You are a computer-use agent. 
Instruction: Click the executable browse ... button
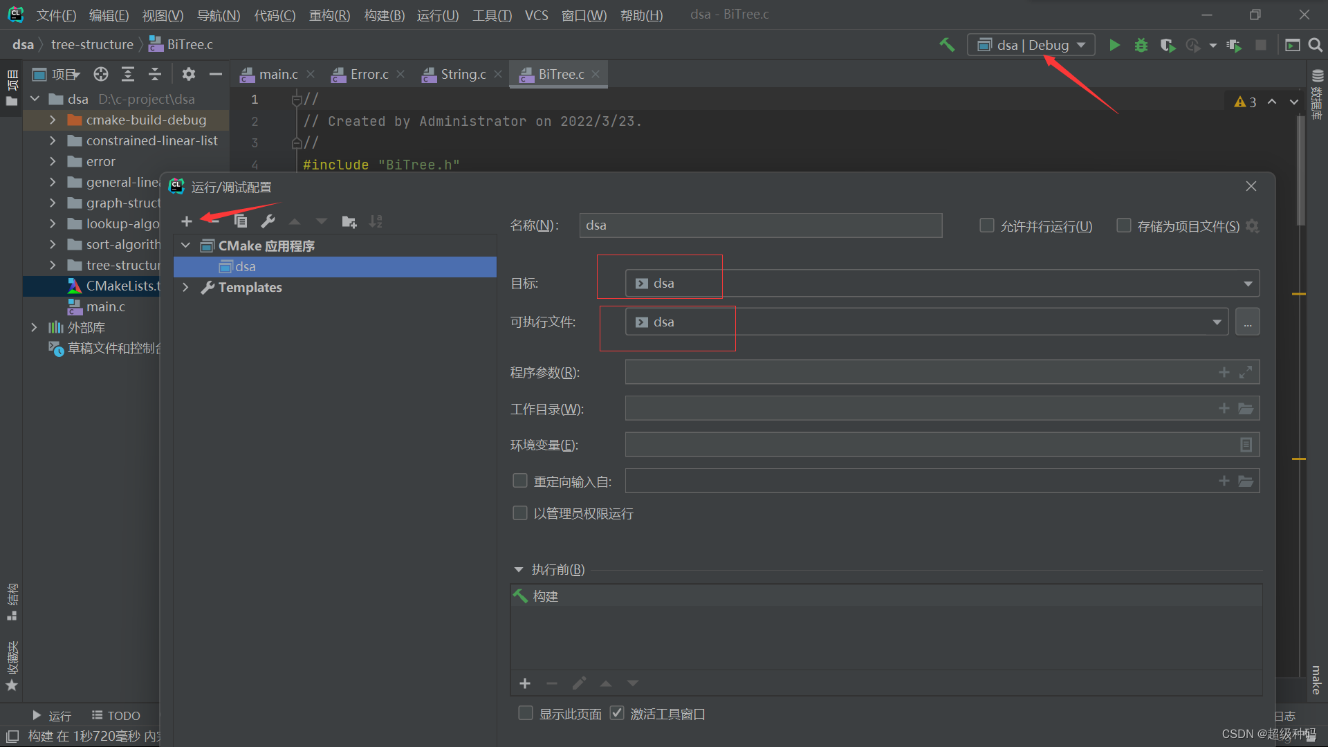pyautogui.click(x=1247, y=322)
